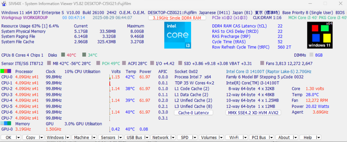Click the sensor square before MB 42°C
Viewport: 347px width, 142px height.
(49, 63)
